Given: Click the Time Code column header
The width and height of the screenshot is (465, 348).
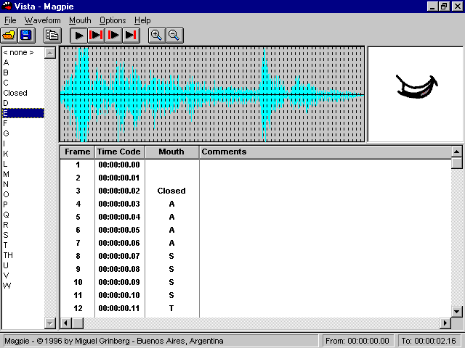Looking at the screenshot, I should (x=119, y=152).
